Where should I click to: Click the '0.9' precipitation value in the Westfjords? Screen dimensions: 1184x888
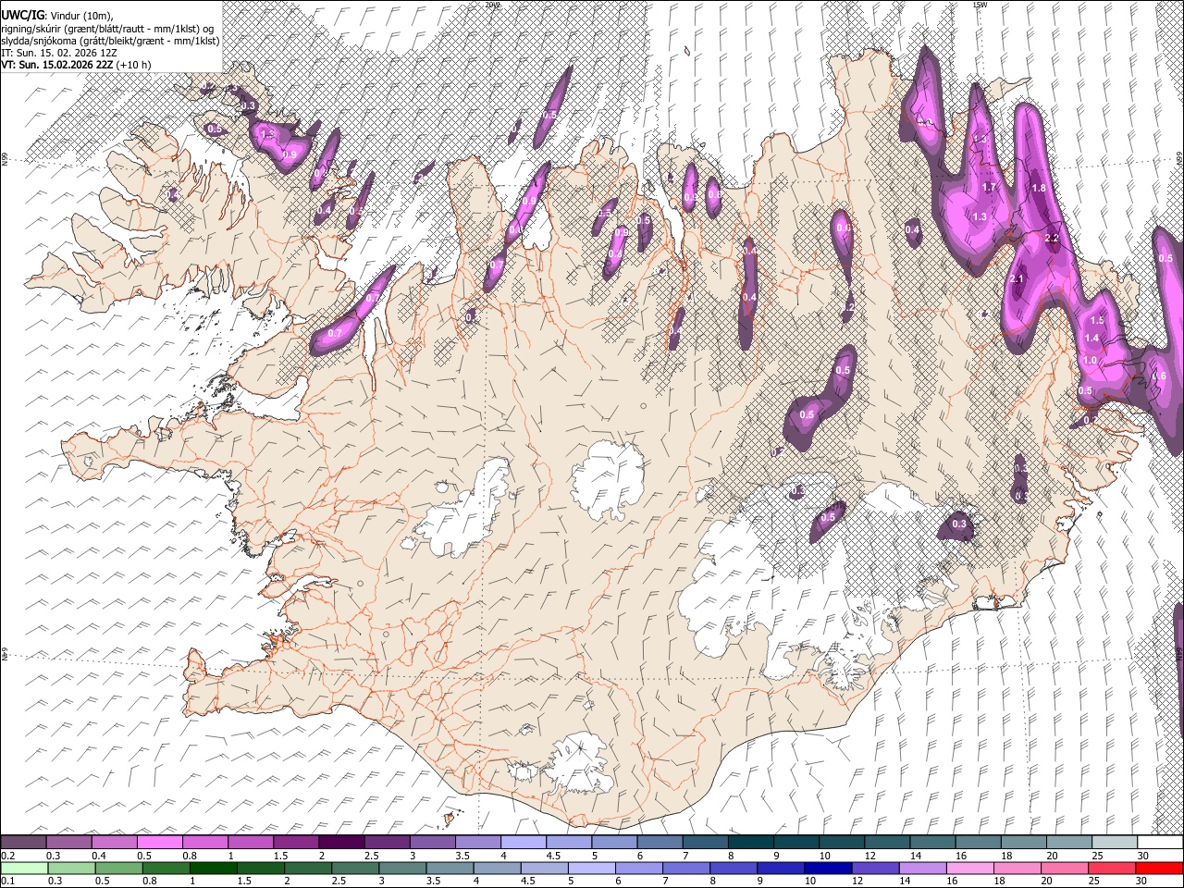point(290,155)
